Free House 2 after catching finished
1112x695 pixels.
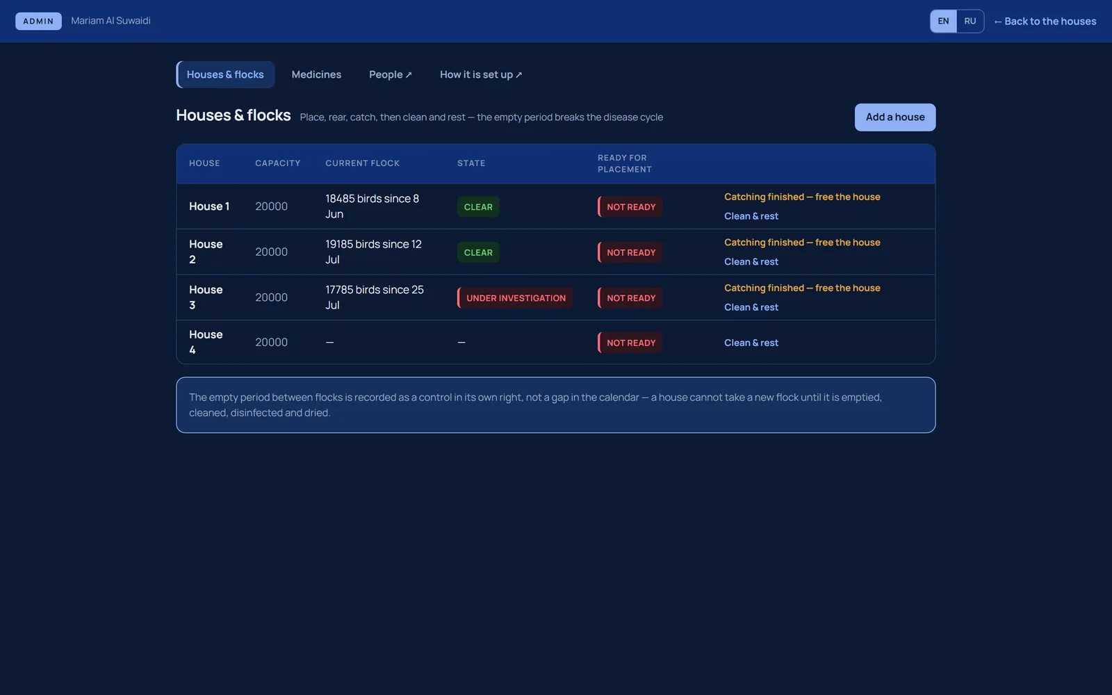(x=802, y=243)
